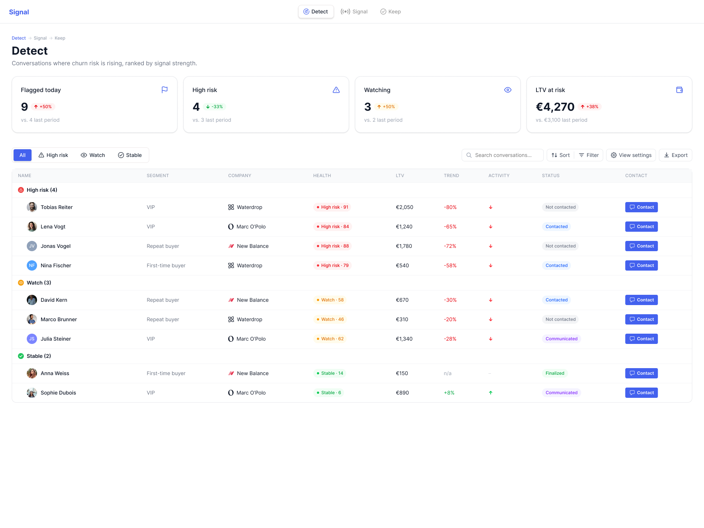This screenshot has width=704, height=528.
Task: Switch to the Keep top navigation tab
Action: point(390,12)
